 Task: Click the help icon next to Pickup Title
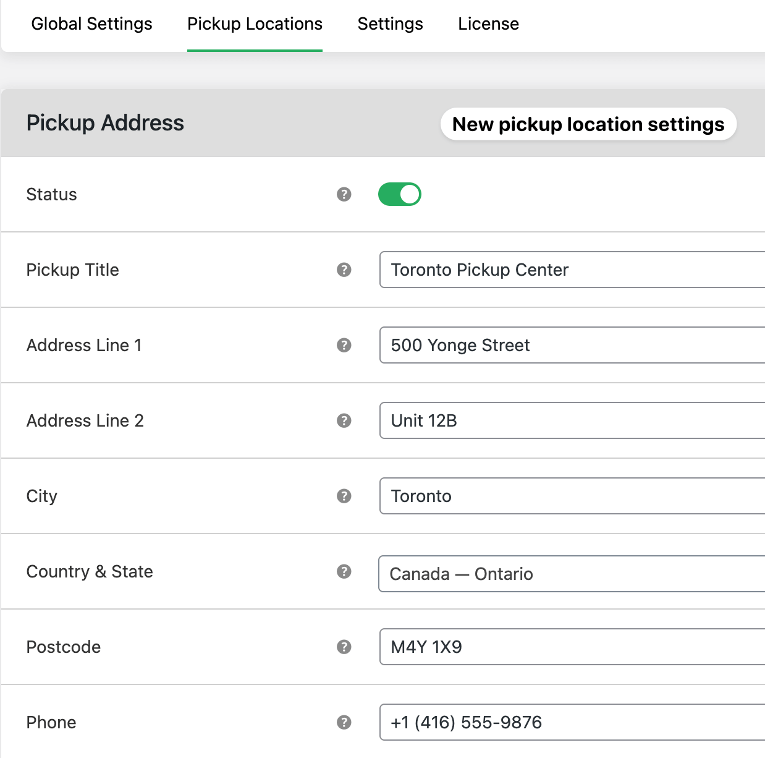(x=344, y=270)
